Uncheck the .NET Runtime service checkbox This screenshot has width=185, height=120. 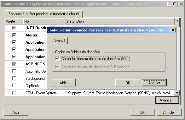tap(14, 28)
